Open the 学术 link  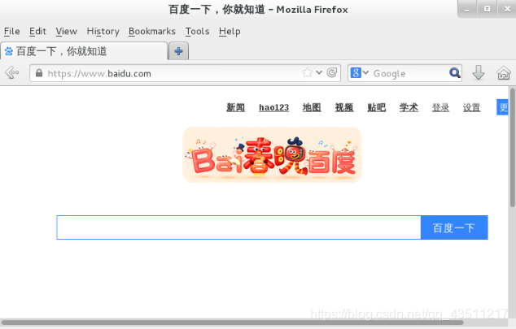(x=409, y=107)
